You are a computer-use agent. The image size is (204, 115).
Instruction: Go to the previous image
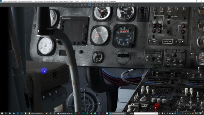click(67, 5)
